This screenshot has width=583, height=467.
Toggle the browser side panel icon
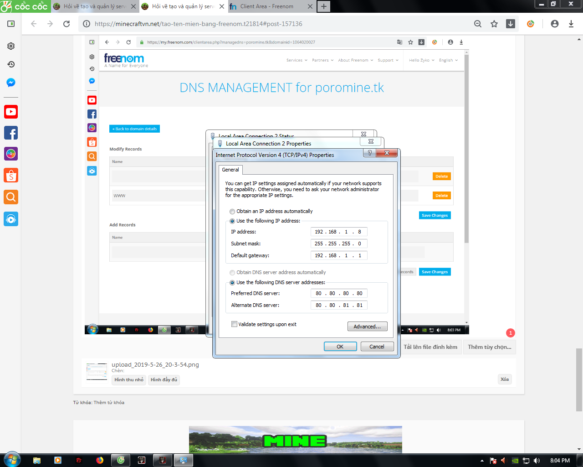click(x=11, y=24)
